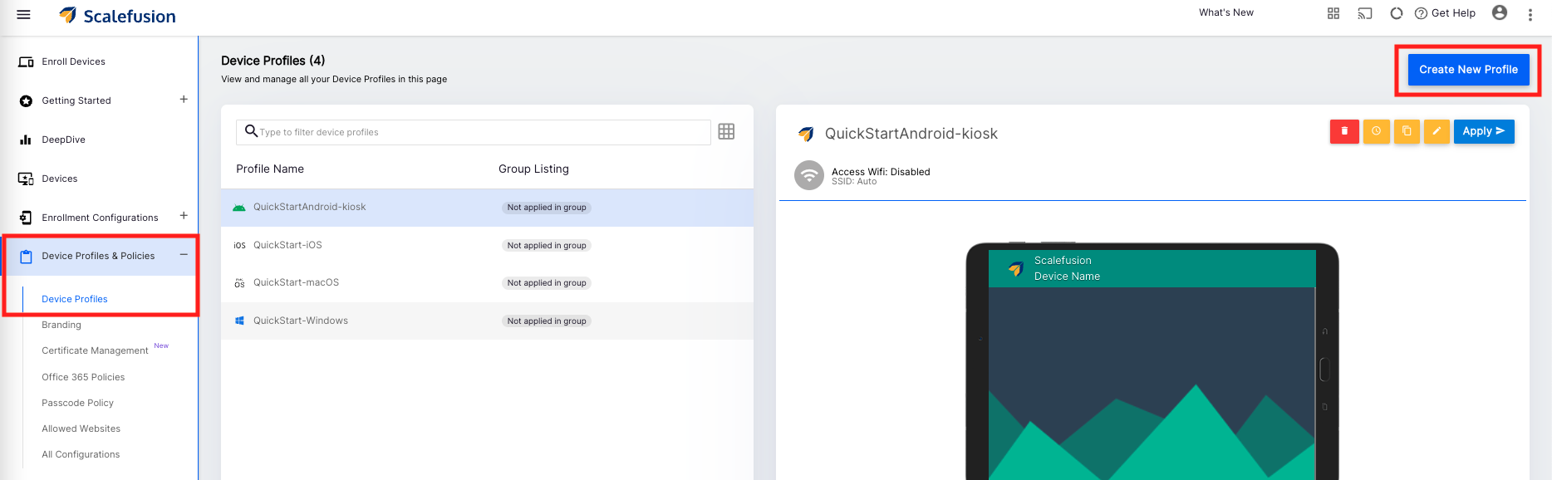
Task: Collapse Device Profiles & Policies section
Action: 184,254
